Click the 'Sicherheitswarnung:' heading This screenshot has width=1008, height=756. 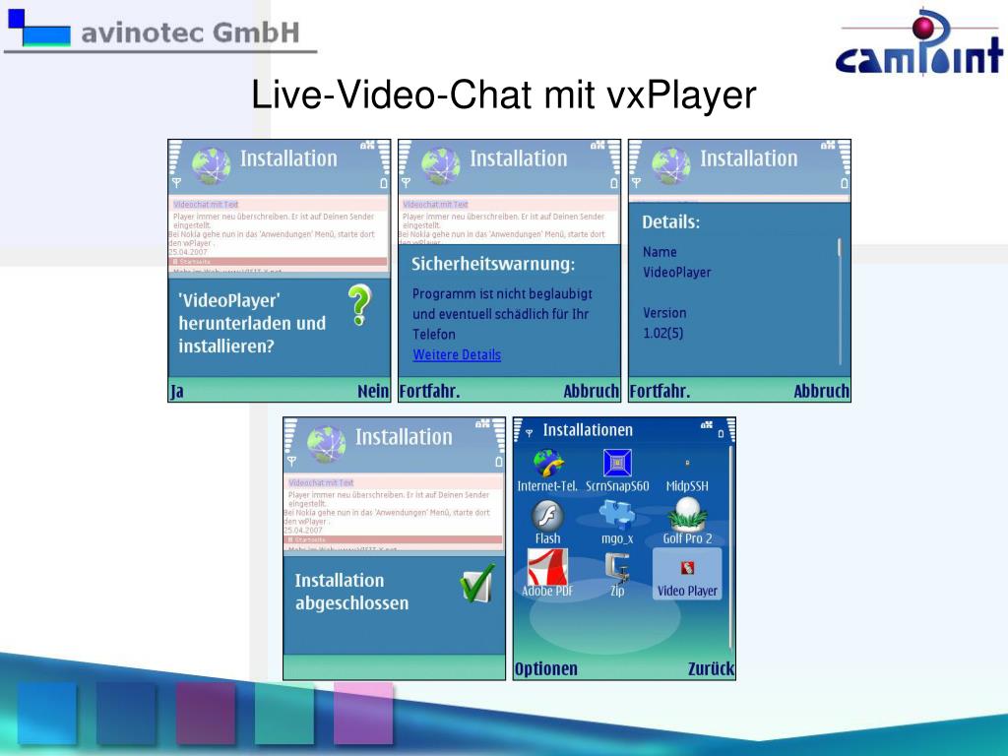click(x=493, y=264)
